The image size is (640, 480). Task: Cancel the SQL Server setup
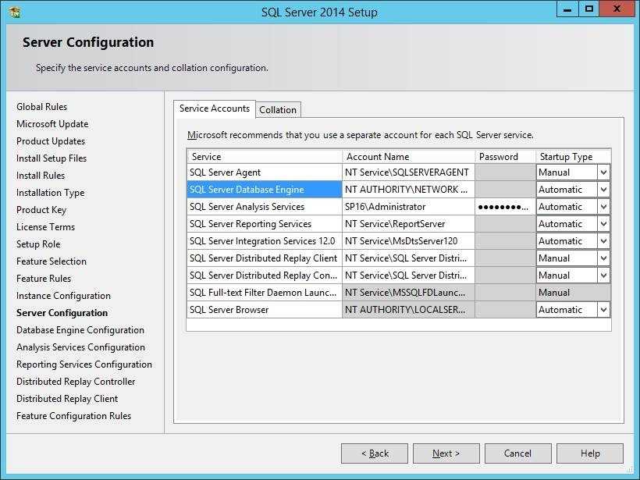pyautogui.click(x=518, y=453)
